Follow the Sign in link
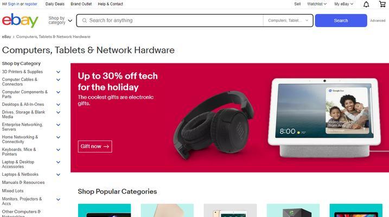389x217 pixels. click(x=14, y=4)
